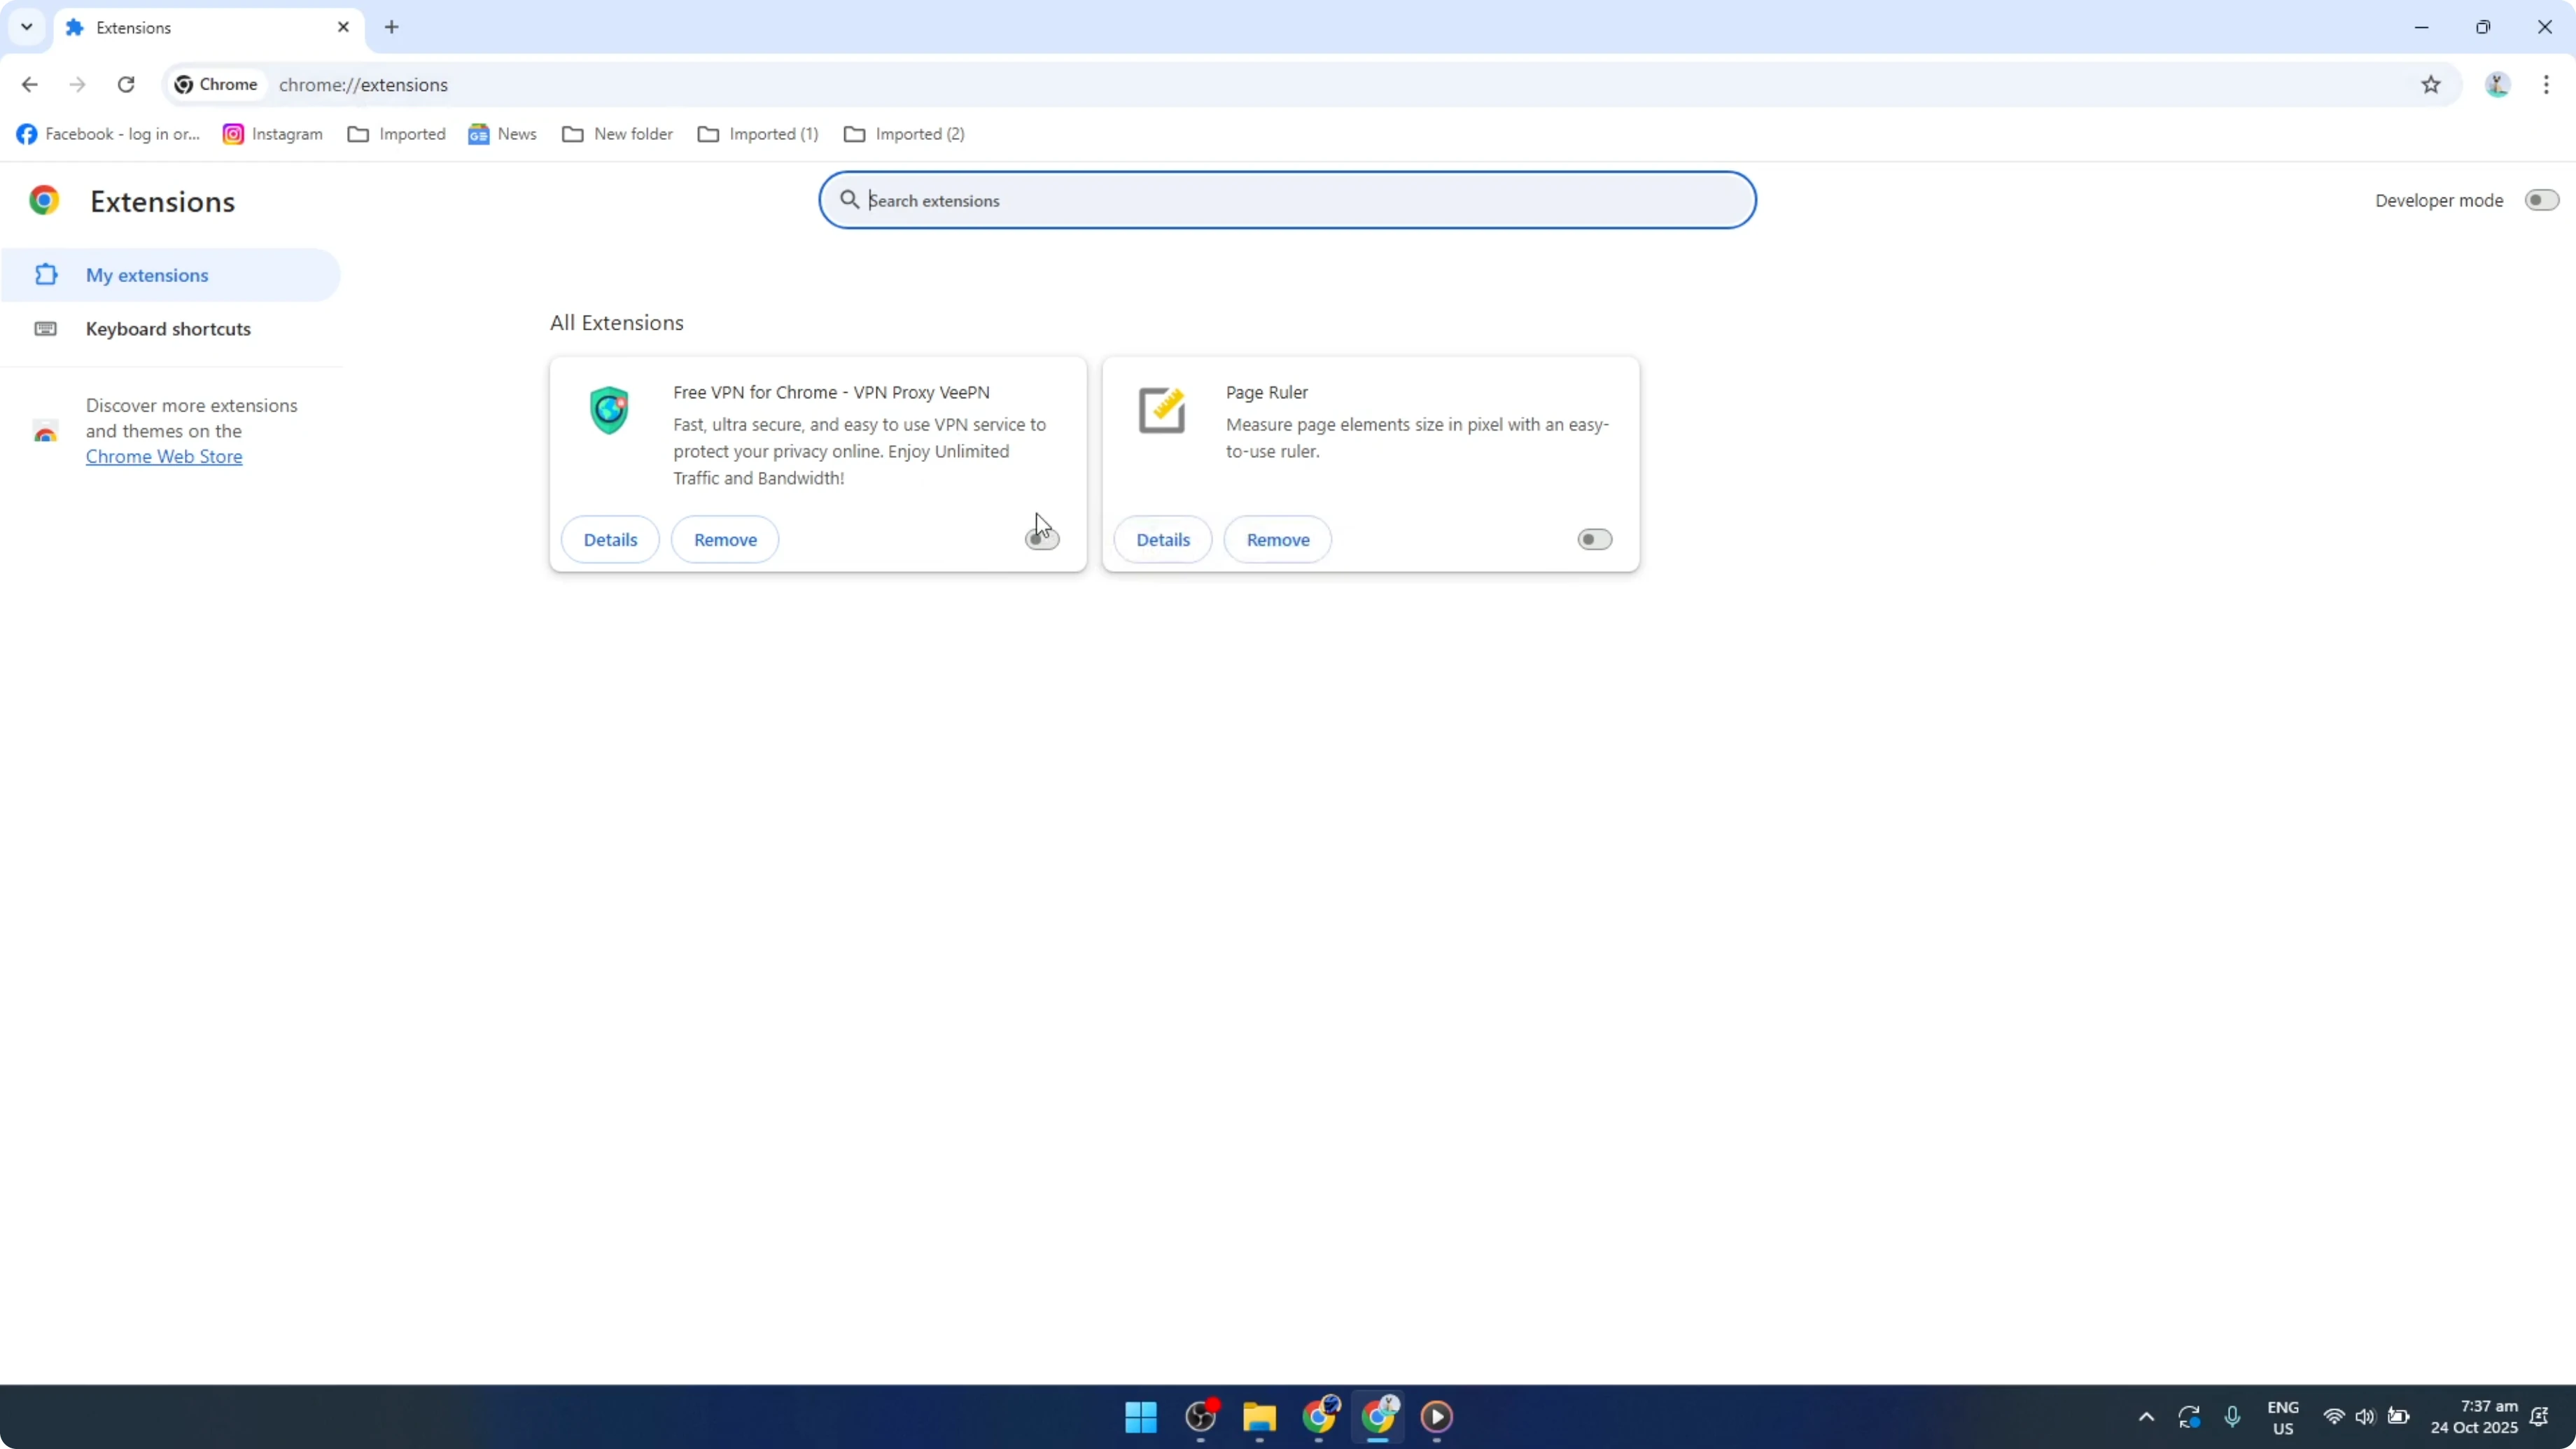The width and height of the screenshot is (2576, 1449).
Task: Click the back navigation arrow
Action: pos(29,84)
